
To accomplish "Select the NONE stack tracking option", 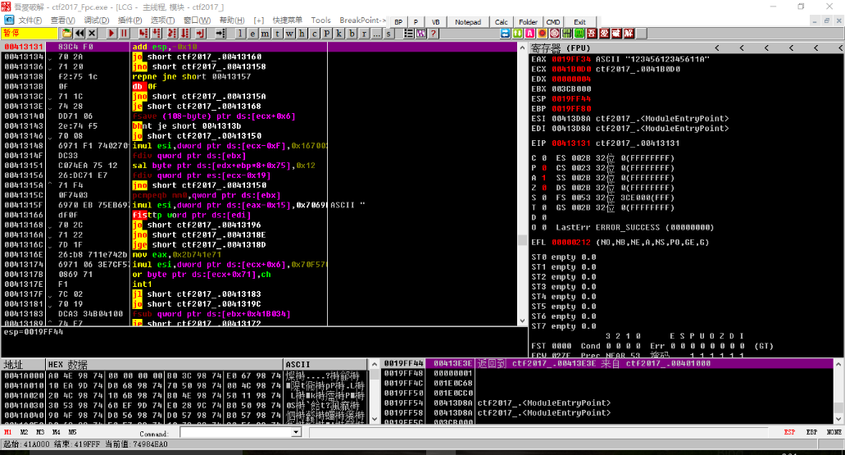I will click(834, 432).
